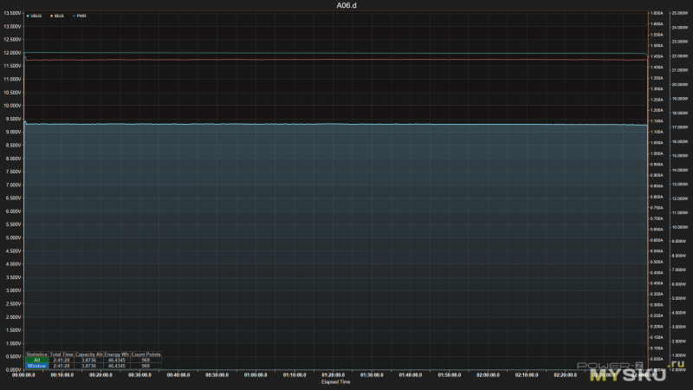Screen dimensions: 693x390
Task: Click the Energy Wh column header
Action: pyautogui.click(x=117, y=354)
